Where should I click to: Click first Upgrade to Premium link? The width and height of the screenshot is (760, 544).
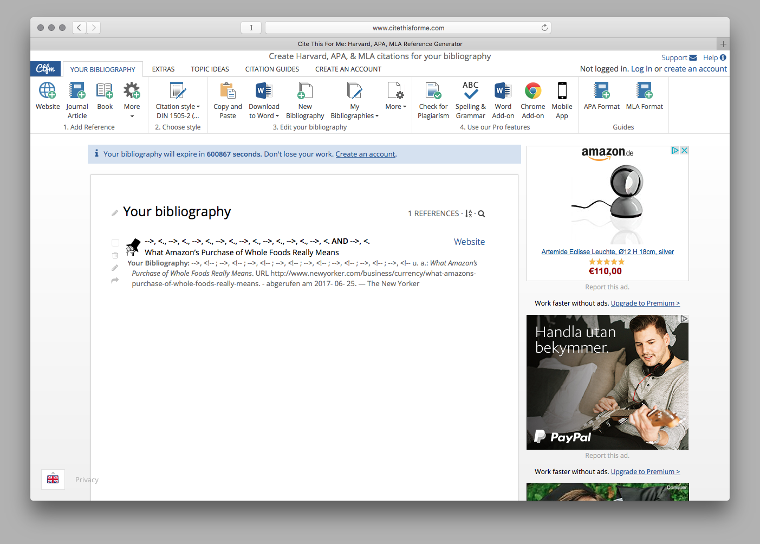[645, 303]
